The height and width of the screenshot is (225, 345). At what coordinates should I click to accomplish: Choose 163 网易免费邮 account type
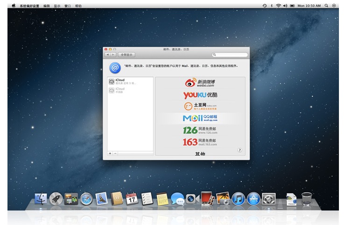pos(200,142)
